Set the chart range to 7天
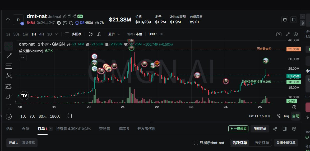The image size is (310, 151). tap(33, 116)
